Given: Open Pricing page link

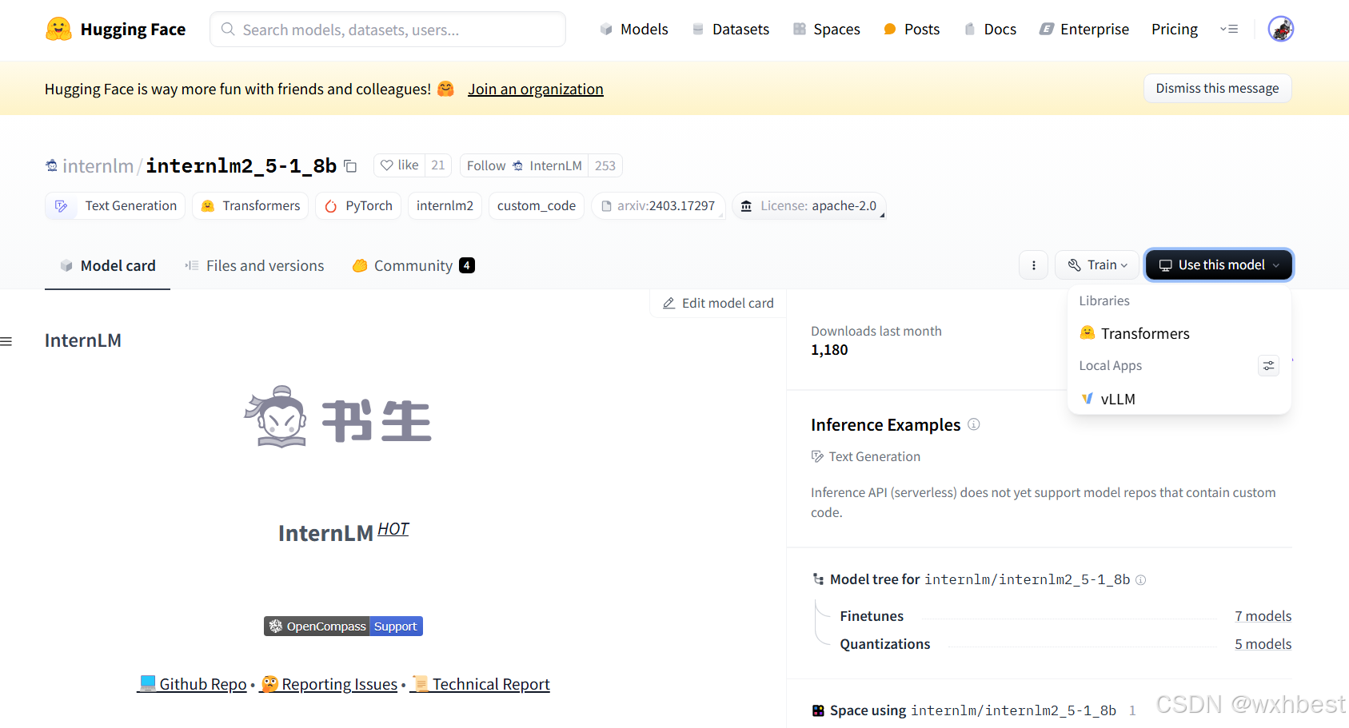Looking at the screenshot, I should coord(1174,30).
